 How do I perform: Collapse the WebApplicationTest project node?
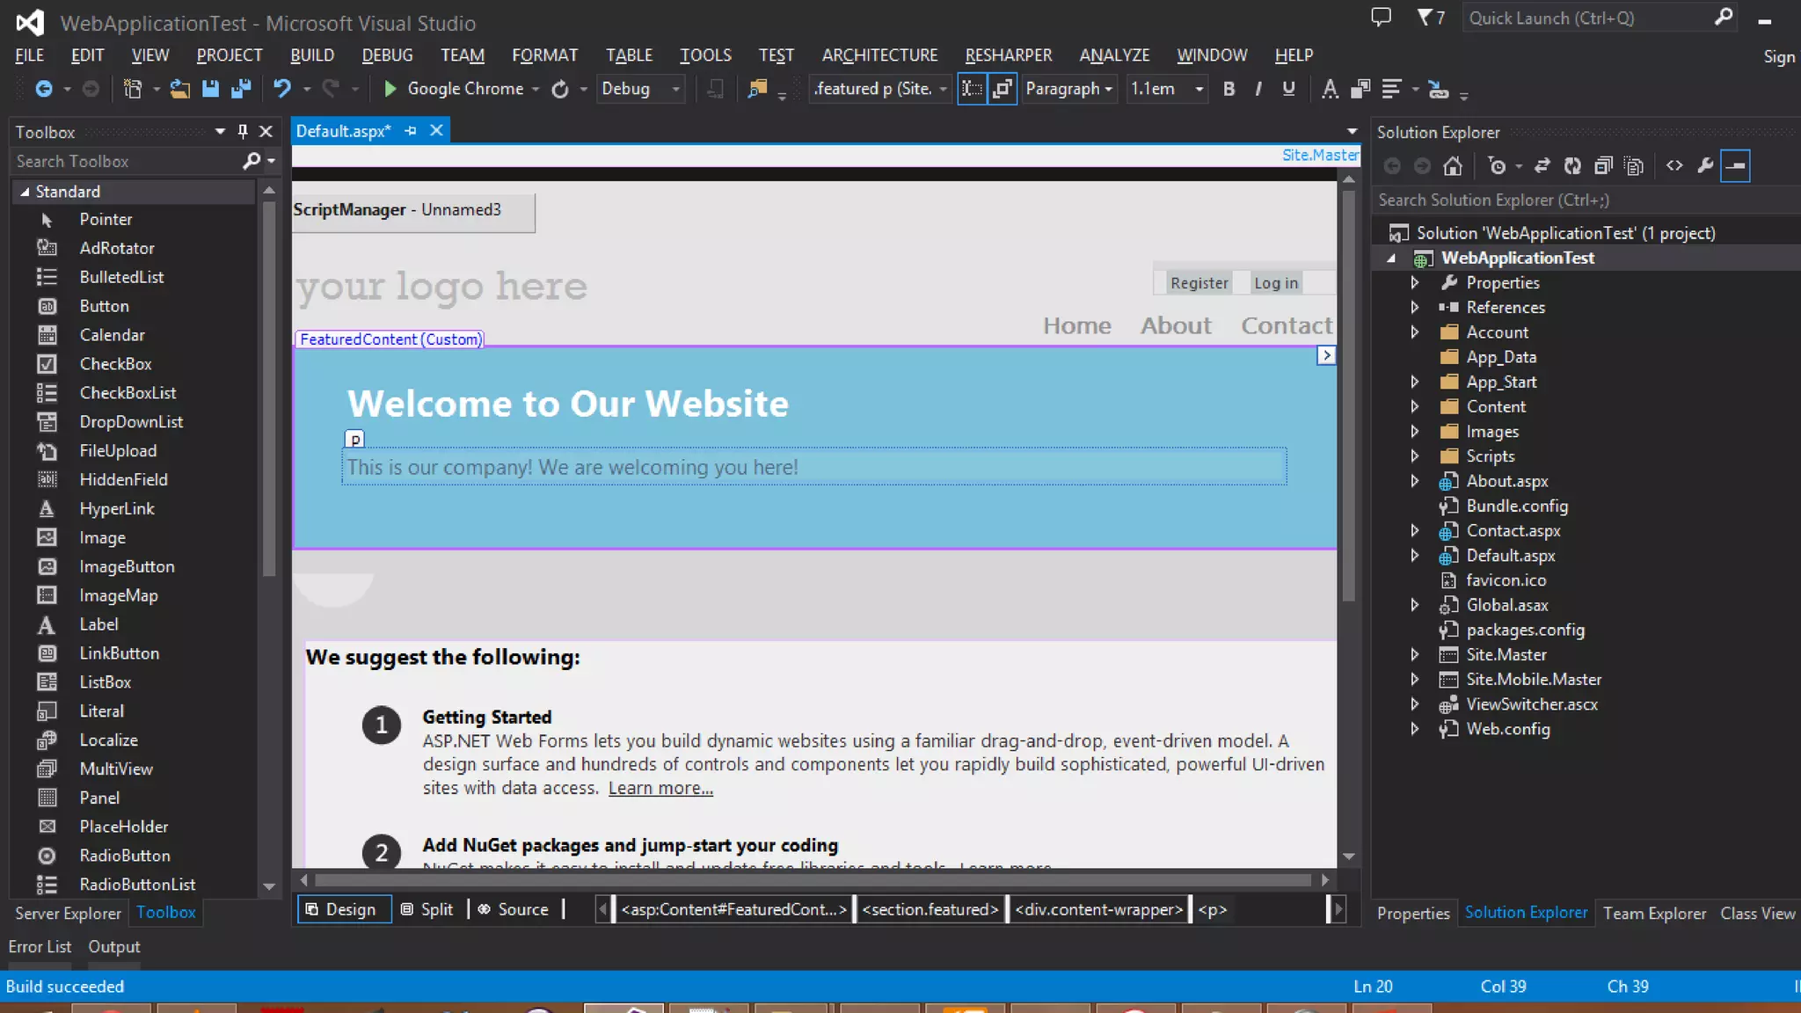(1391, 258)
